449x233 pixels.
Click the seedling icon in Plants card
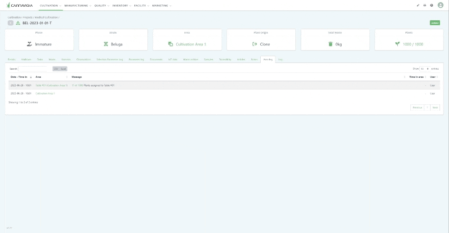(x=397, y=44)
